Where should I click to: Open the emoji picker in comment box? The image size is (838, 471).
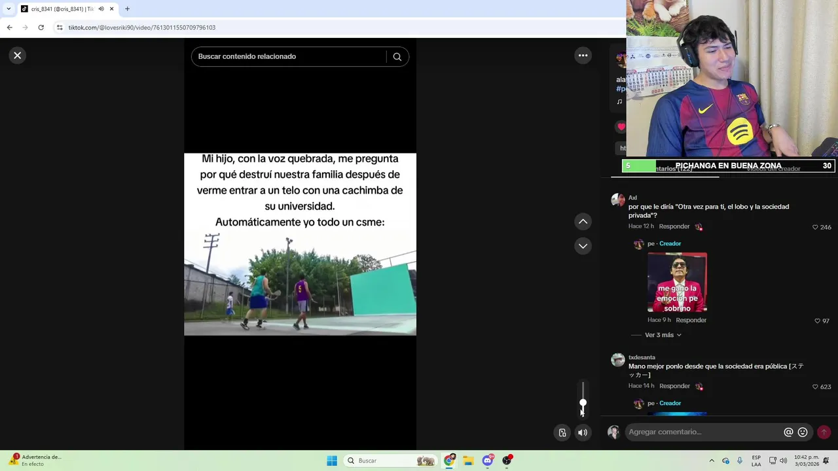(x=803, y=432)
